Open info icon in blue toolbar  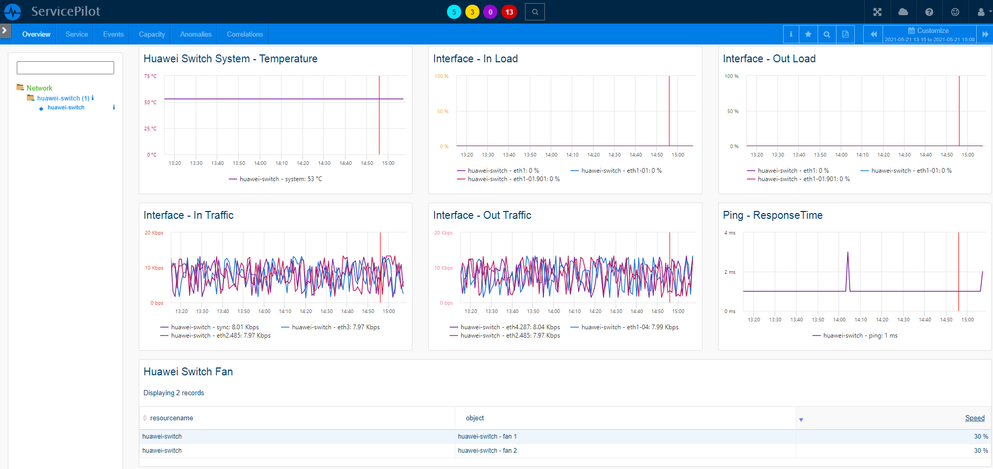790,34
